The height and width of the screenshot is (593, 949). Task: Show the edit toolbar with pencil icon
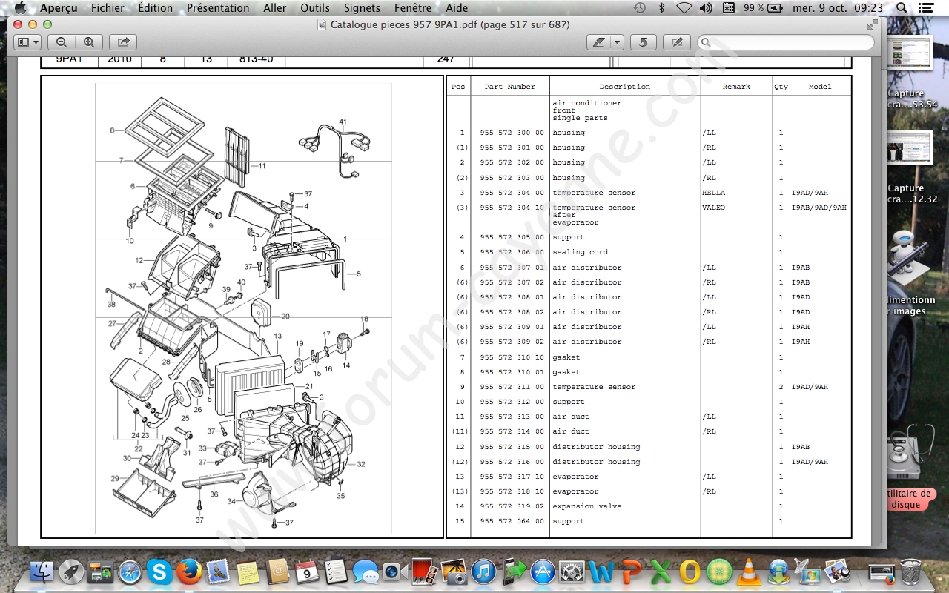(677, 42)
